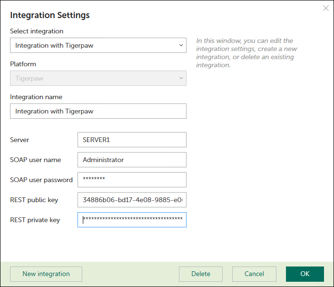The image size is (334, 287).
Task: Click the REST private key field
Action: 132,220
